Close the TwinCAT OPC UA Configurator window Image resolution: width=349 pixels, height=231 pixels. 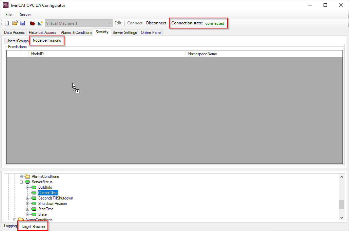[x=341, y=5]
